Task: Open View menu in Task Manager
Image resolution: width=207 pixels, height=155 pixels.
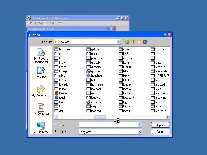Action: pos(50,23)
